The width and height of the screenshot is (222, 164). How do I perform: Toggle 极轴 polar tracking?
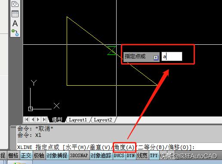(39, 155)
